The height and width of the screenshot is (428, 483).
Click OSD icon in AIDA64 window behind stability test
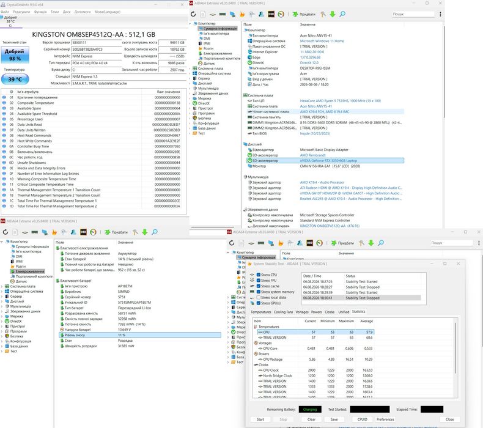(309, 243)
